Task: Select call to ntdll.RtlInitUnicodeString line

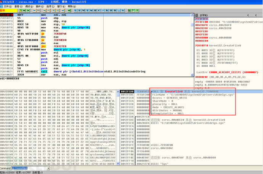Action: pos(95,71)
